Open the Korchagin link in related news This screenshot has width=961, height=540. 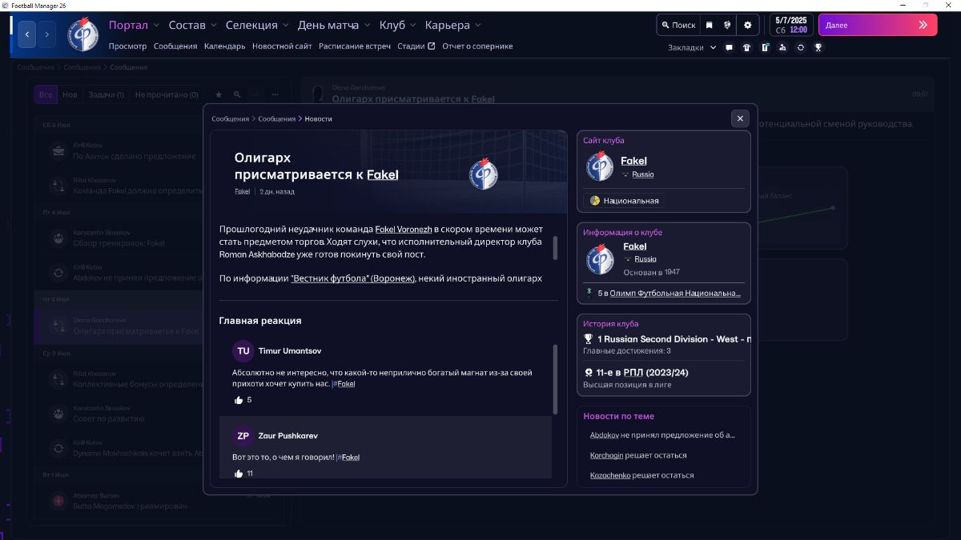tap(606, 455)
